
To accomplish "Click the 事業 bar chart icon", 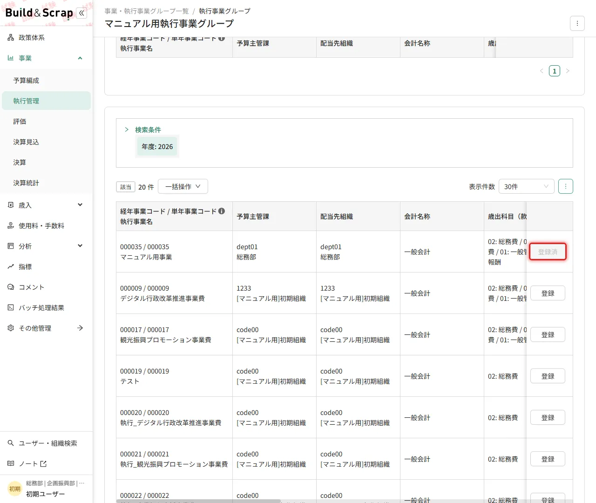I will pos(11,58).
